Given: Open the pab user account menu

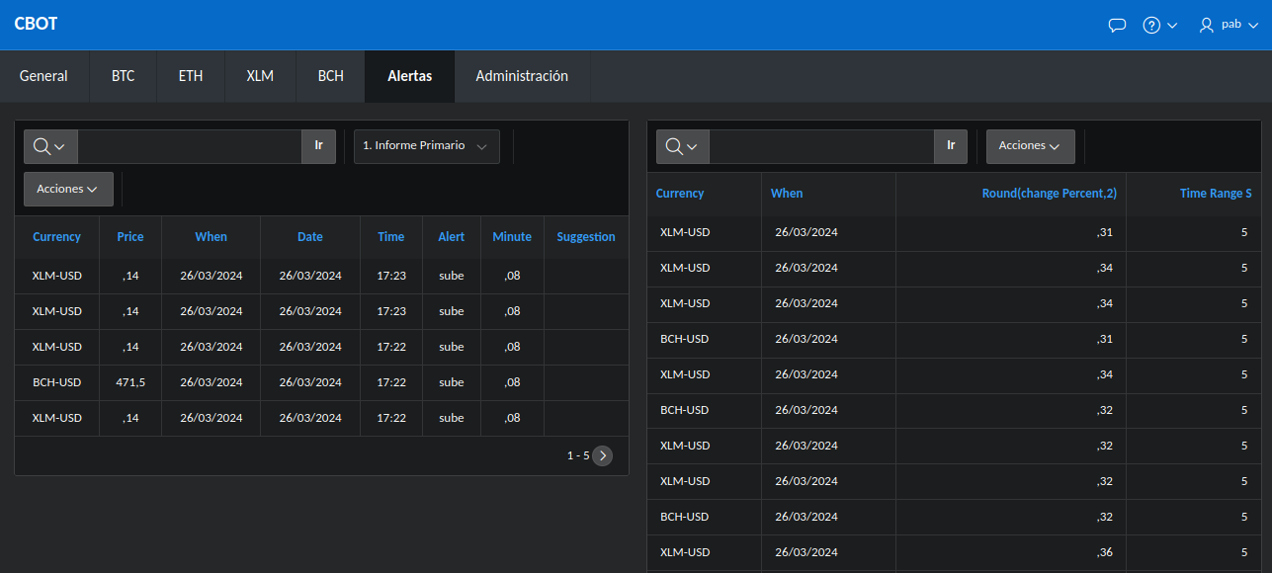Looking at the screenshot, I should tap(1228, 26).
